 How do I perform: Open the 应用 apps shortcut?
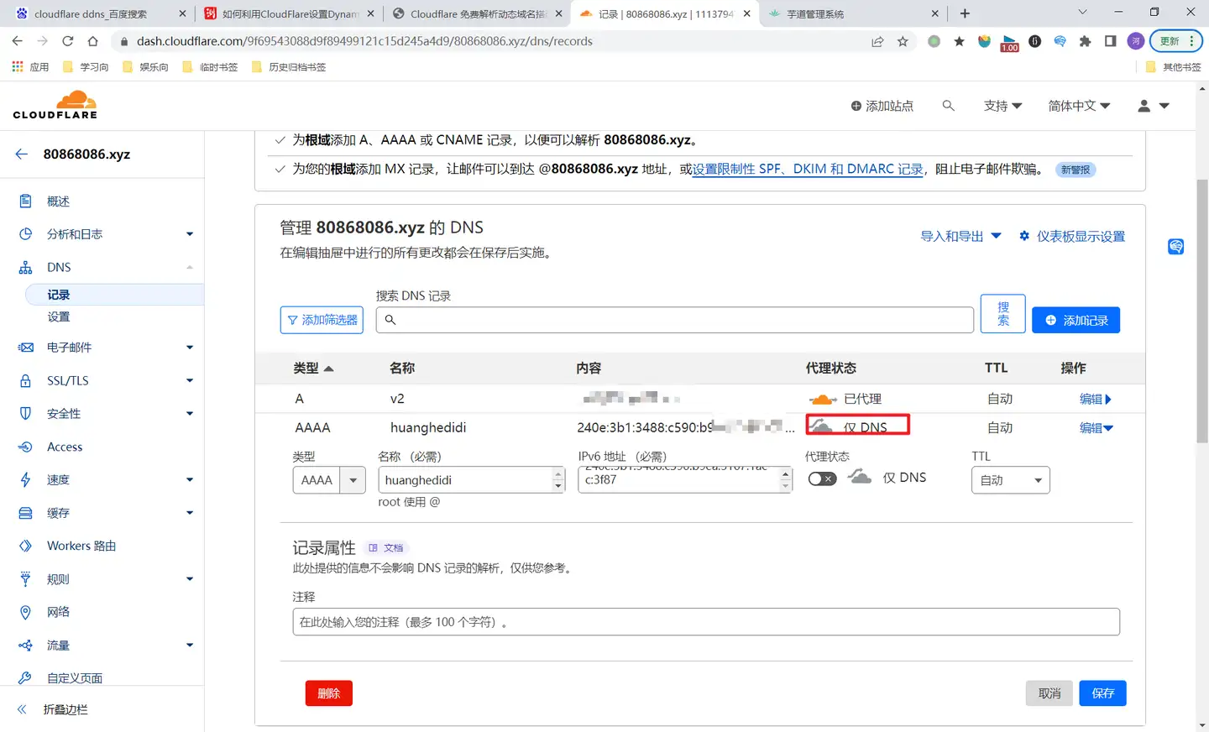click(x=30, y=67)
